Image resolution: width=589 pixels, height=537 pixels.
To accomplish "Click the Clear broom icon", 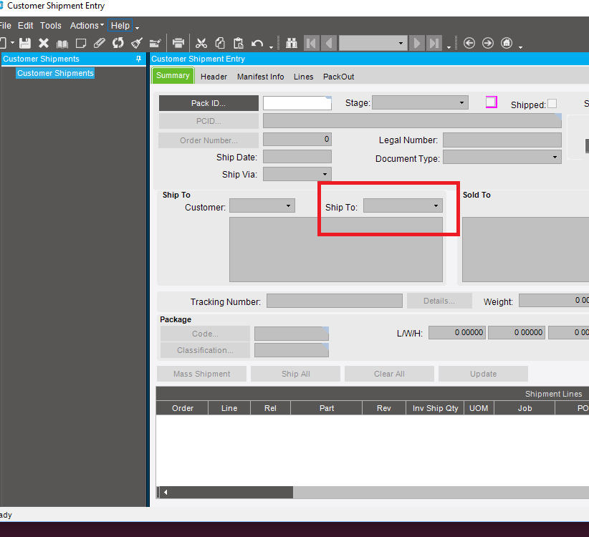I will 137,43.
